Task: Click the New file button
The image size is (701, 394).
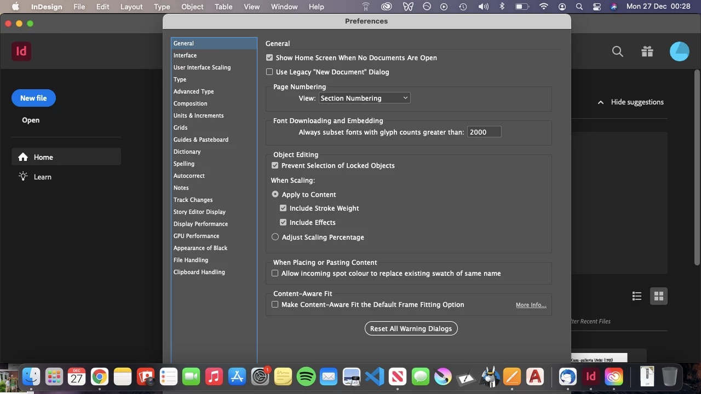Action: coord(33,98)
